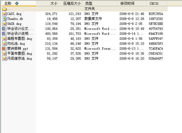Image resolution: width=182 pixels, height=133 pixels.
Task: Sort by the 大小 column header
Action: point(48,4)
